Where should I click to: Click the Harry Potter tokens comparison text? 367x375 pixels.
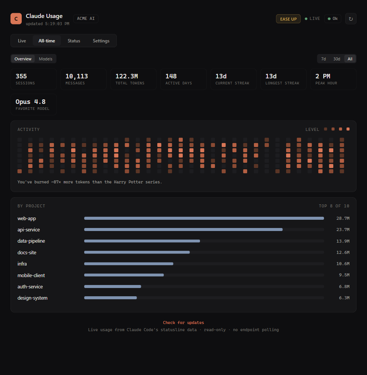(x=90, y=182)
